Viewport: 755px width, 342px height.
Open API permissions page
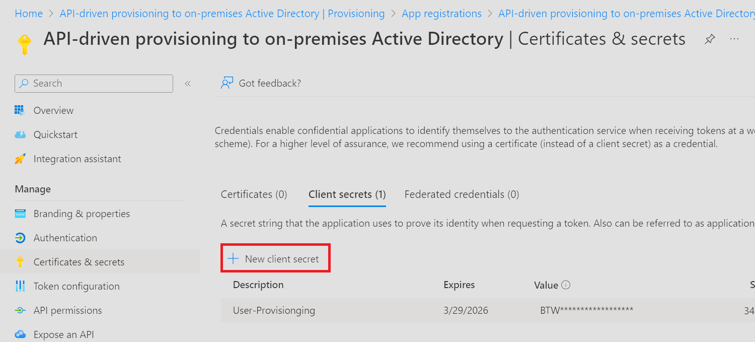click(x=67, y=310)
